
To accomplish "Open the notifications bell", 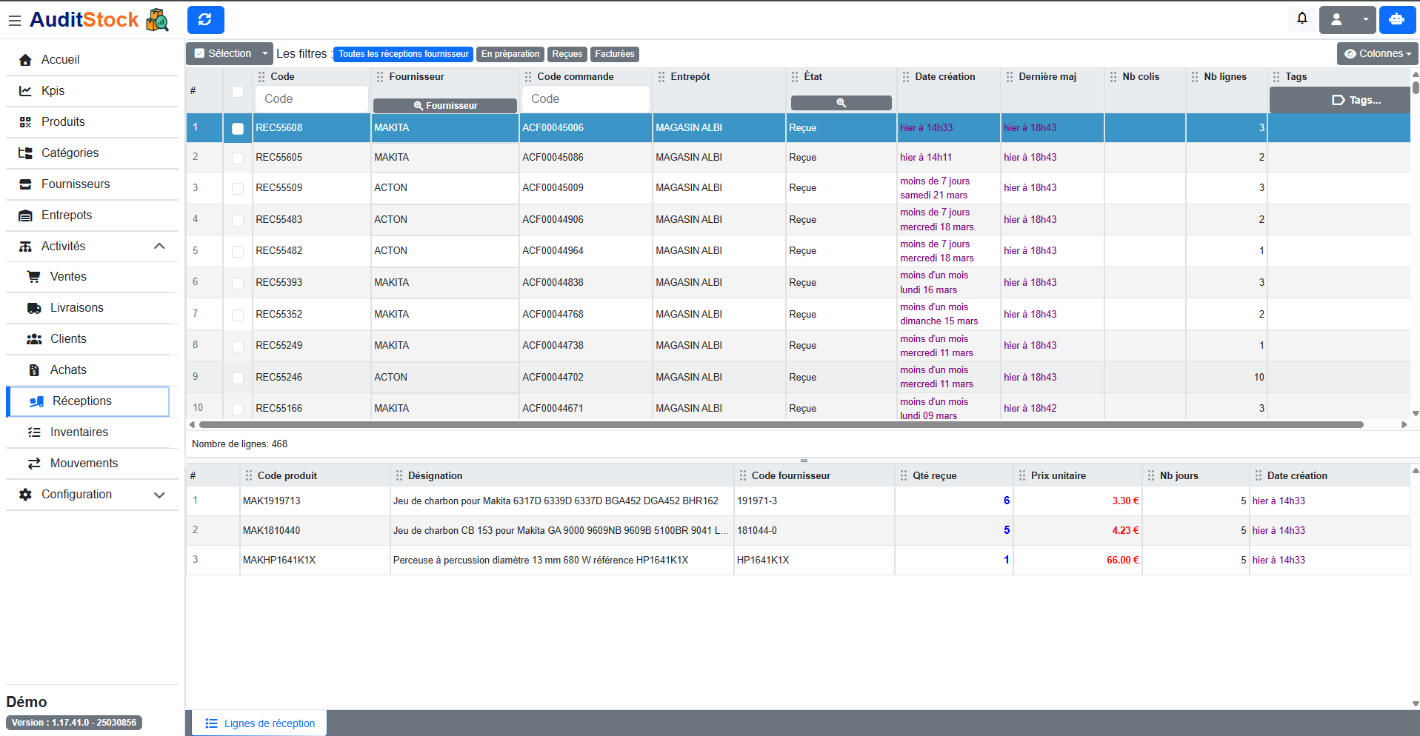I will [x=1301, y=19].
